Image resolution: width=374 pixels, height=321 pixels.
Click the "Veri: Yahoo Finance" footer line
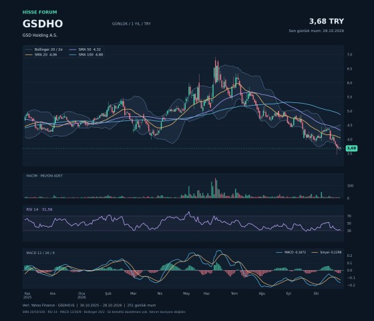pyautogui.click(x=89, y=305)
